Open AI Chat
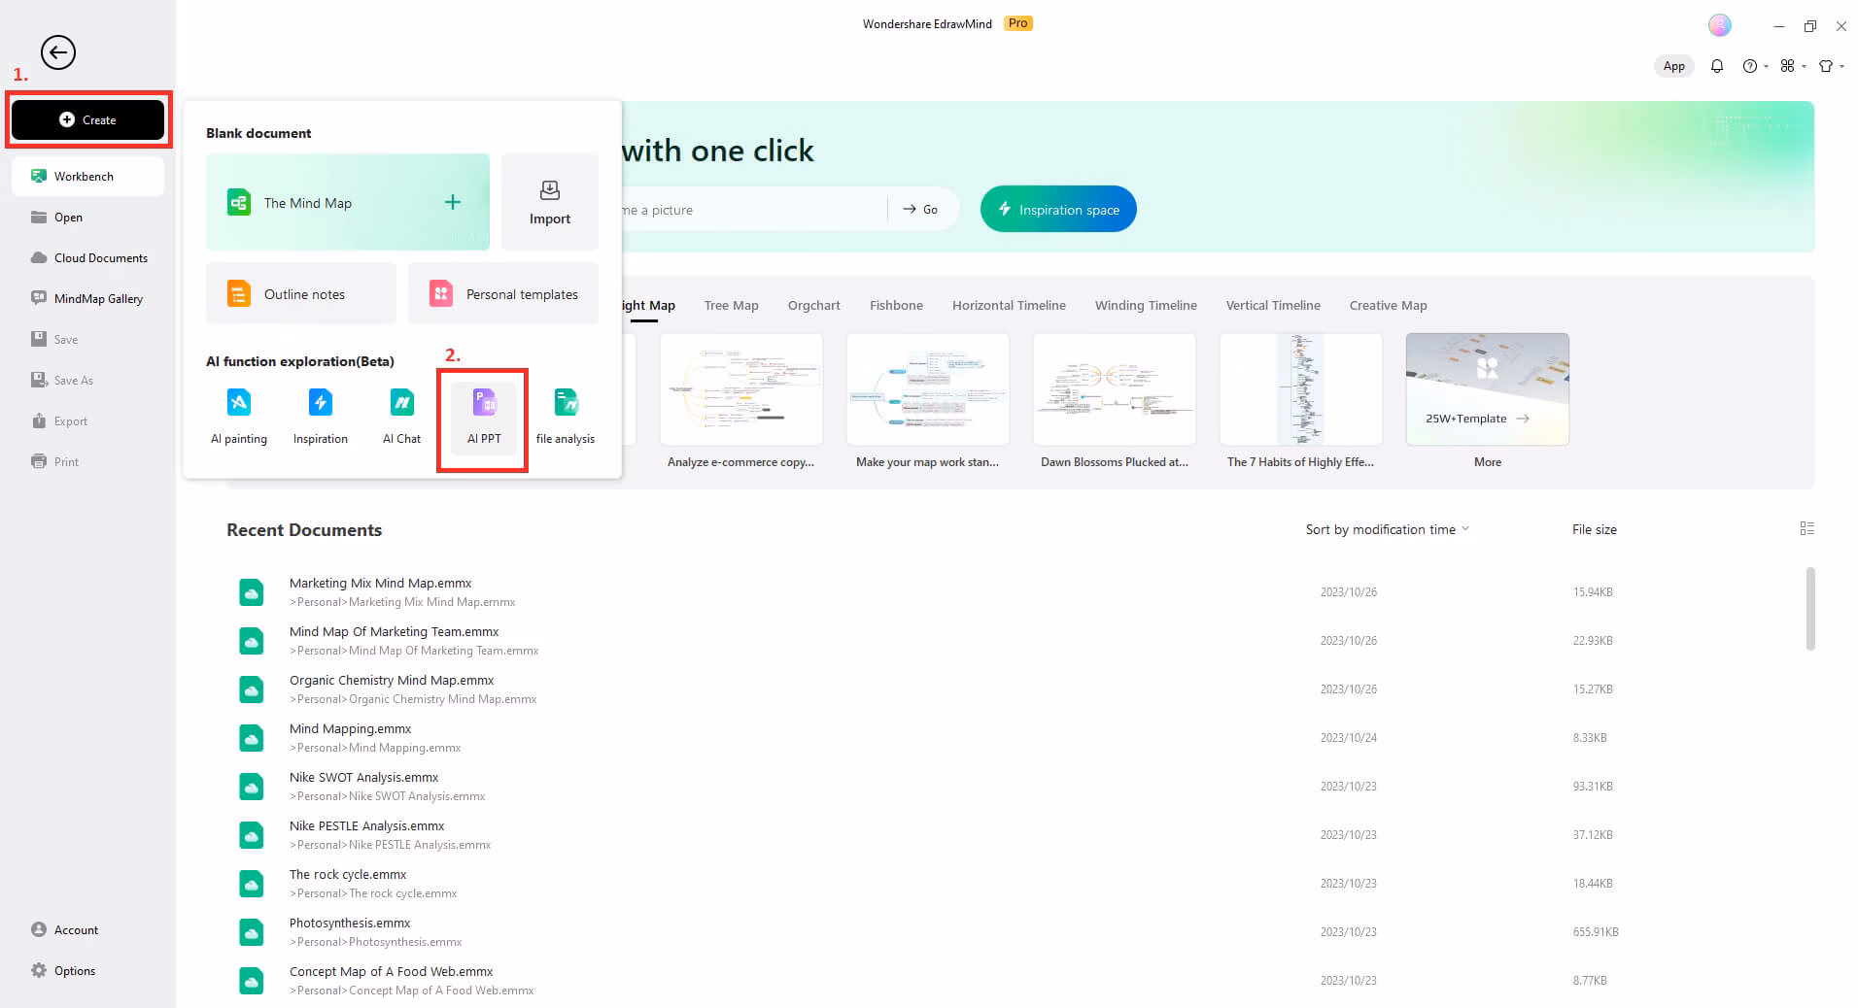 [401, 415]
